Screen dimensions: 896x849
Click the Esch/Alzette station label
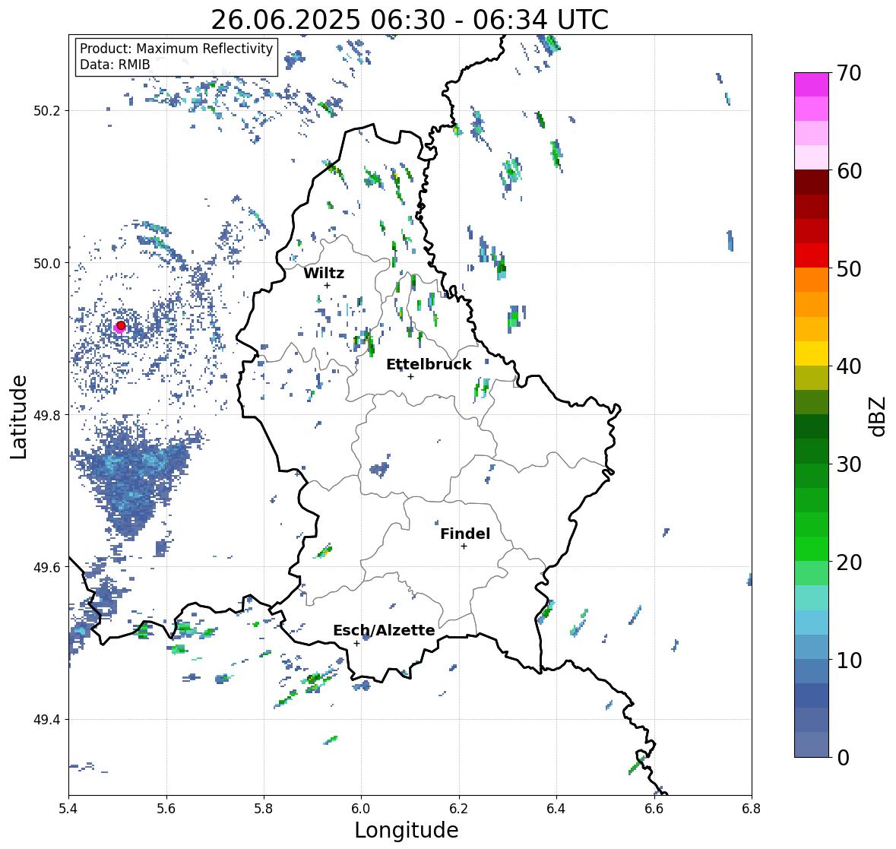[384, 630]
